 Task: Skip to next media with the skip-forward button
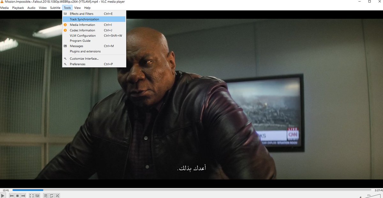[23, 195]
